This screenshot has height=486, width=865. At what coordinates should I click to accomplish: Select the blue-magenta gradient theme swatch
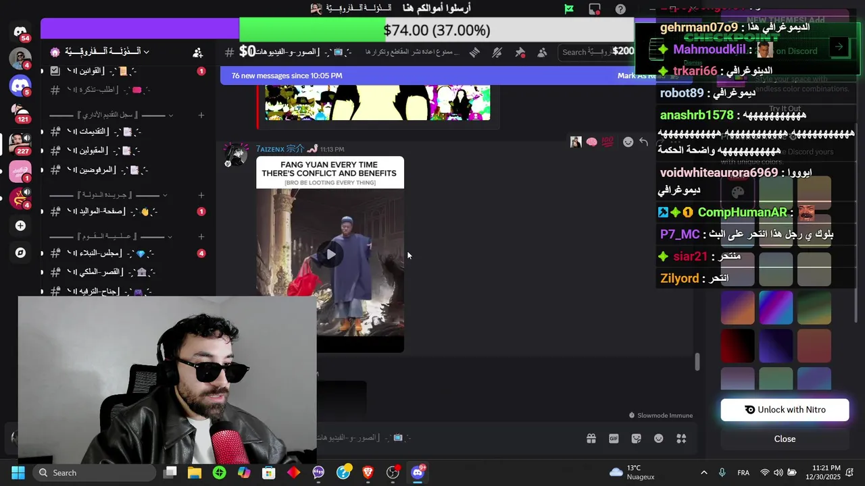click(x=776, y=307)
